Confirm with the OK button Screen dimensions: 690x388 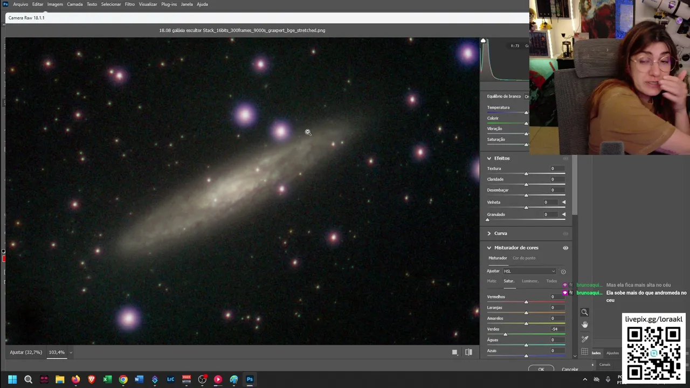tap(541, 369)
